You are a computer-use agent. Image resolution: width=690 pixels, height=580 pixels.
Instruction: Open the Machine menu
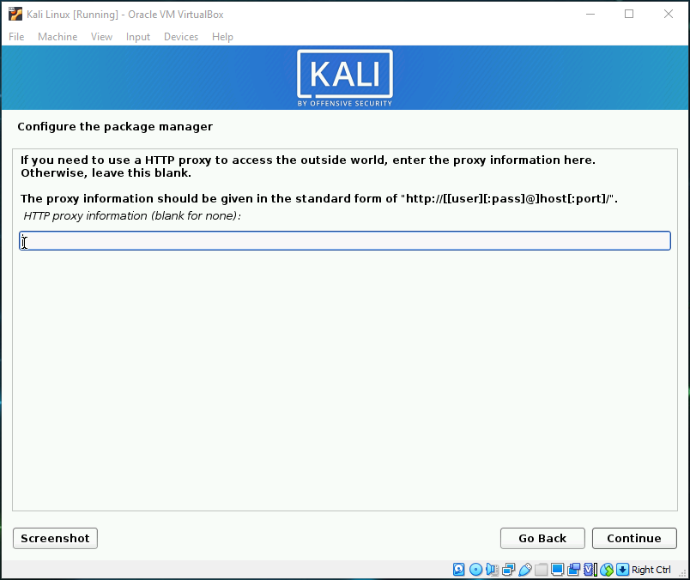pyautogui.click(x=57, y=37)
